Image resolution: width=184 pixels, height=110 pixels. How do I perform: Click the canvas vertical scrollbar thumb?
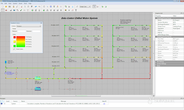154,54
